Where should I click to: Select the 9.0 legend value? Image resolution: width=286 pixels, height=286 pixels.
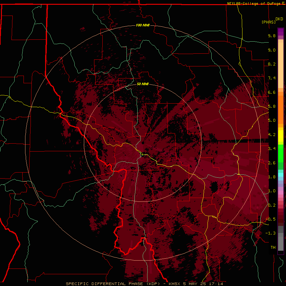[272, 50]
